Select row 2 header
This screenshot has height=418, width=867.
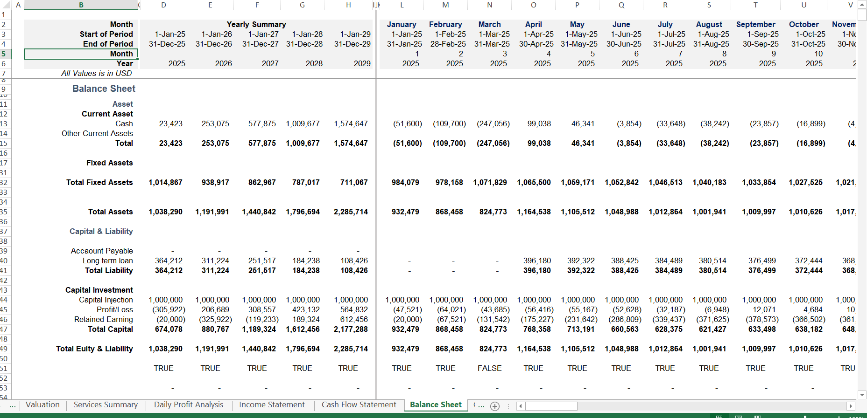[x=6, y=24]
